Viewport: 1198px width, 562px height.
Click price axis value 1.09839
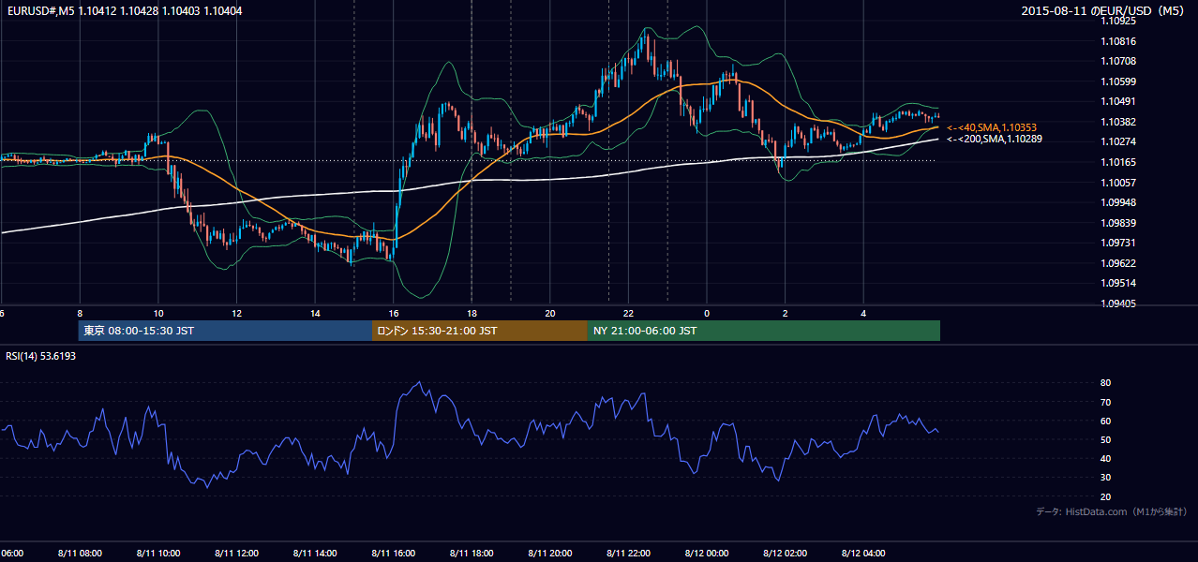[x=1118, y=223]
